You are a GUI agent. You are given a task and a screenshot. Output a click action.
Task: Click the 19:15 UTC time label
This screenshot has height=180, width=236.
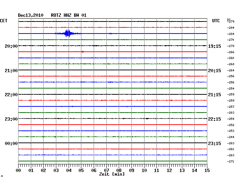pyautogui.click(x=215, y=46)
